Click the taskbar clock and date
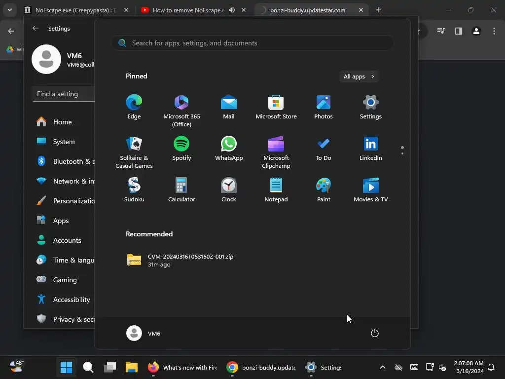Image resolution: width=505 pixels, height=379 pixels. pyautogui.click(x=469, y=367)
